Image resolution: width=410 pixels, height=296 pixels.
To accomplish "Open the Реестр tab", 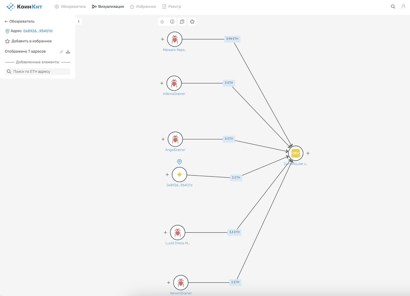I will click(172, 7).
